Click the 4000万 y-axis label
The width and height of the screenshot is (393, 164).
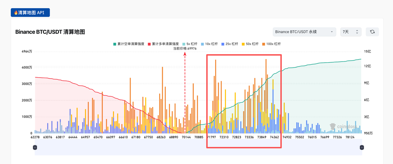click(27, 67)
